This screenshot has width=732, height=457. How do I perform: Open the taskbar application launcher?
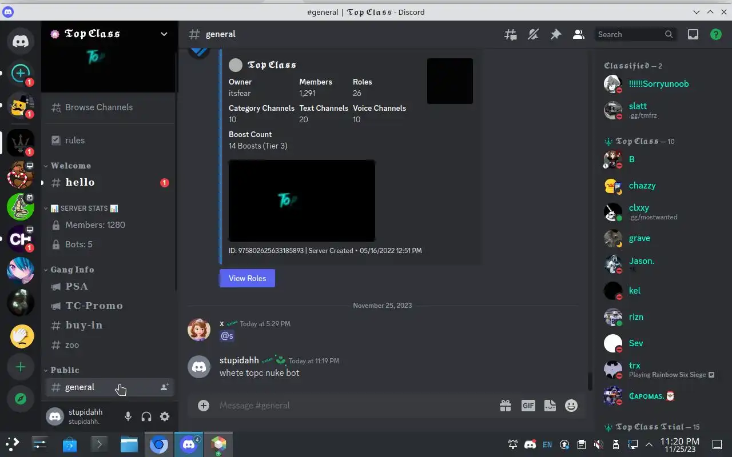12,444
